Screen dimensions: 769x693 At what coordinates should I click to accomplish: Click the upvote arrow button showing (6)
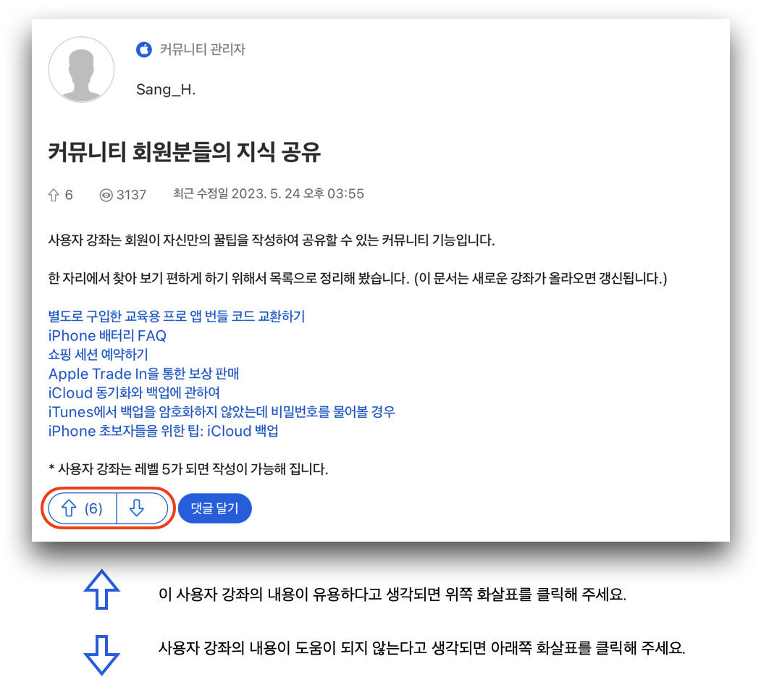click(x=83, y=508)
